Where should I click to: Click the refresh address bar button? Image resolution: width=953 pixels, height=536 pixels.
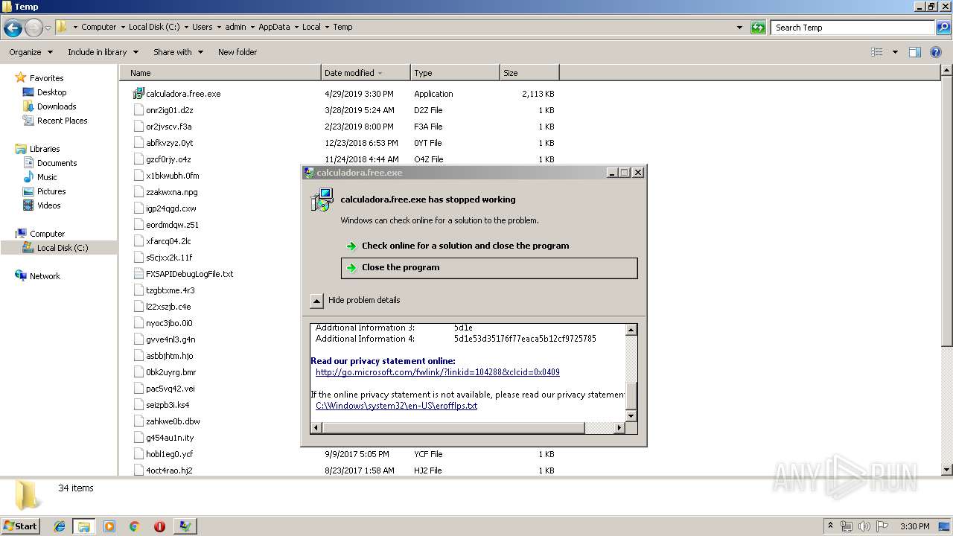coord(758,28)
